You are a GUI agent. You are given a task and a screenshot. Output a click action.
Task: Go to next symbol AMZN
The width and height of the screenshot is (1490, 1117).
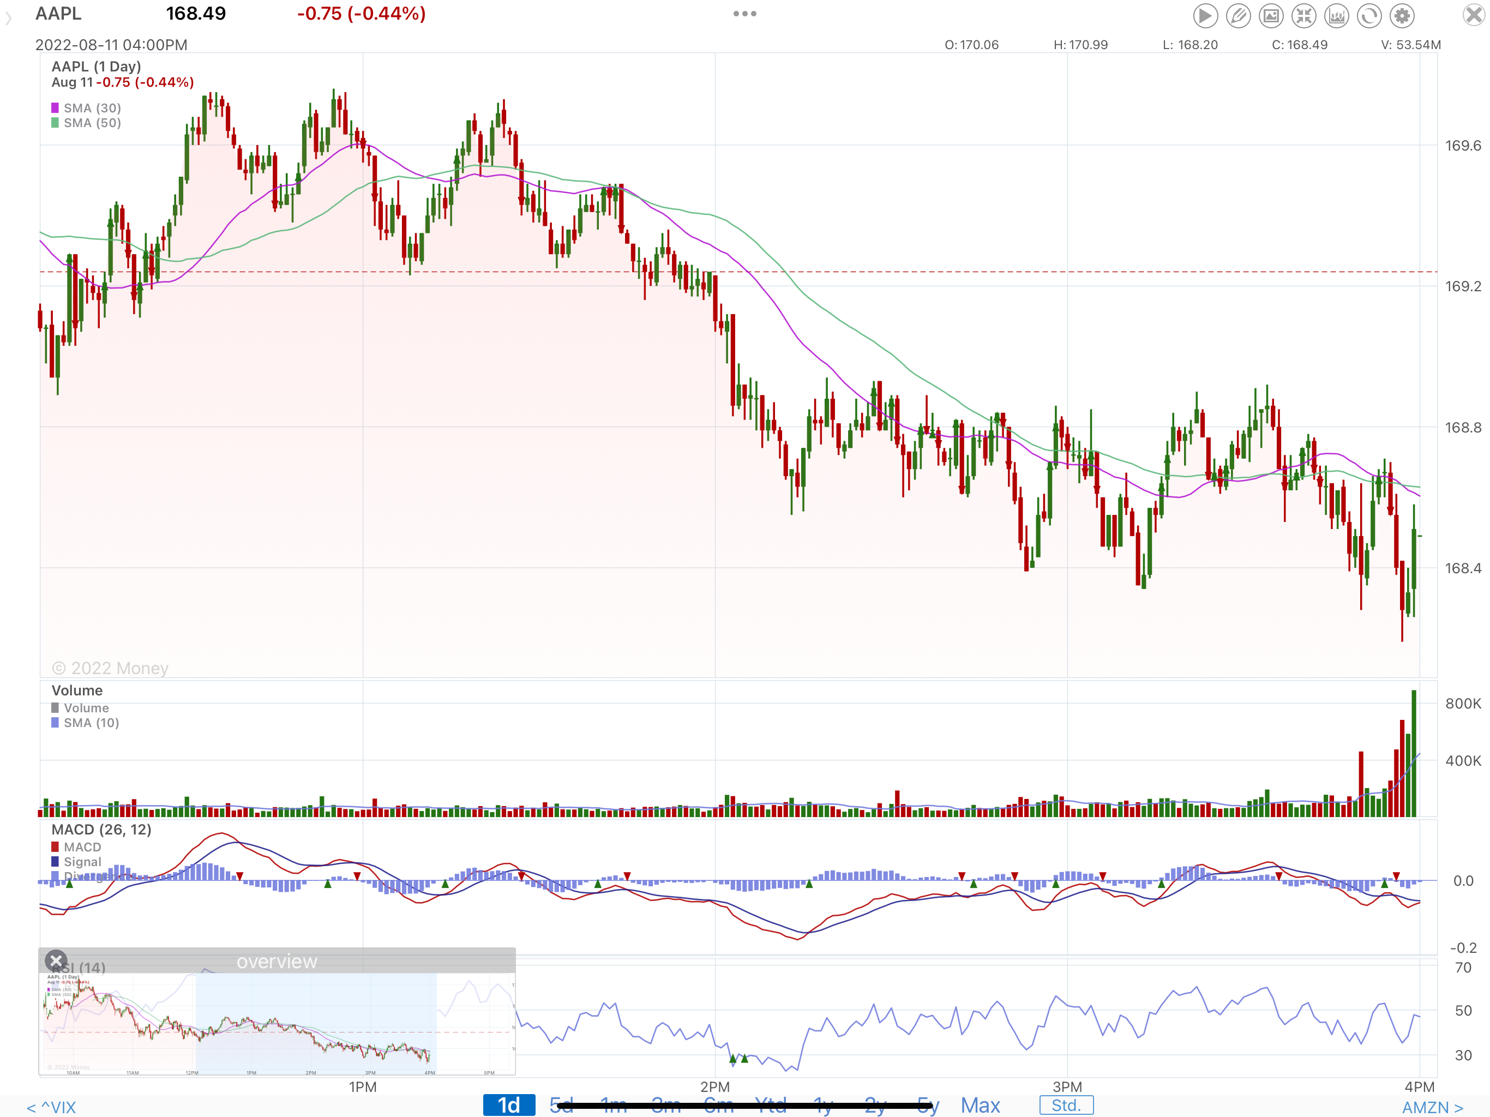pyautogui.click(x=1432, y=1108)
